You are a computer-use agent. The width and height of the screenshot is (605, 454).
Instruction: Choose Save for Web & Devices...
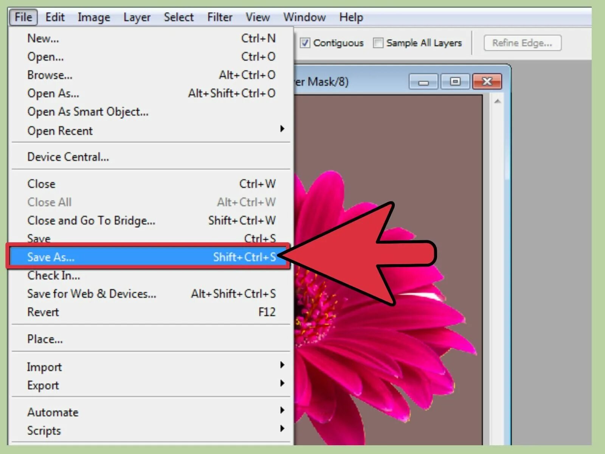click(151, 294)
